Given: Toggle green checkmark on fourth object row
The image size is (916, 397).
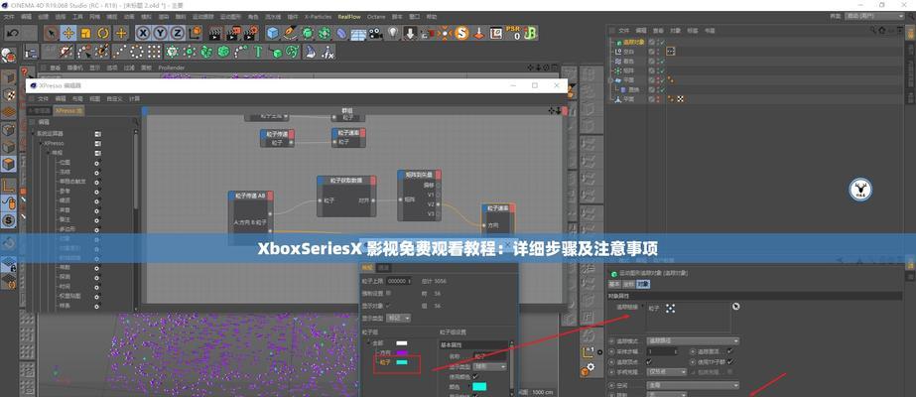Looking at the screenshot, I should coord(661,70).
